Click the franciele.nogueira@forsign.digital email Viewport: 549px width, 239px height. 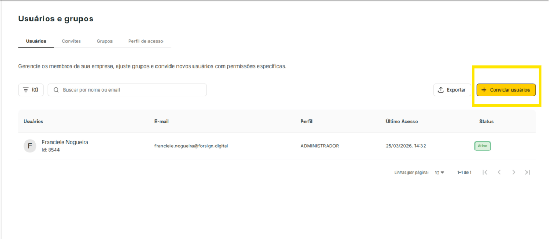191,146
